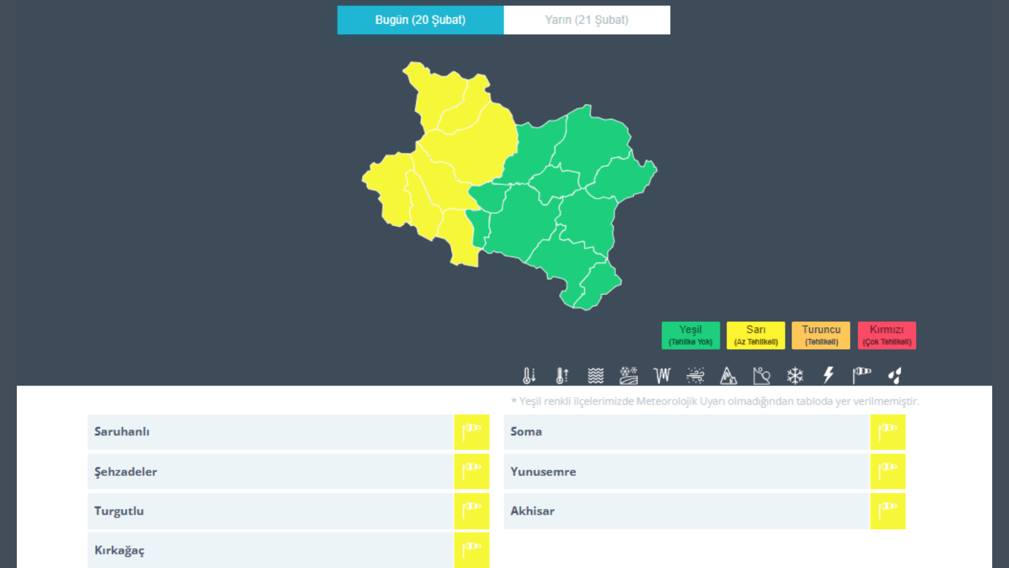Viewport: 1009px width, 568px height.
Task: Open the Soma district warning row
Action: (x=686, y=432)
